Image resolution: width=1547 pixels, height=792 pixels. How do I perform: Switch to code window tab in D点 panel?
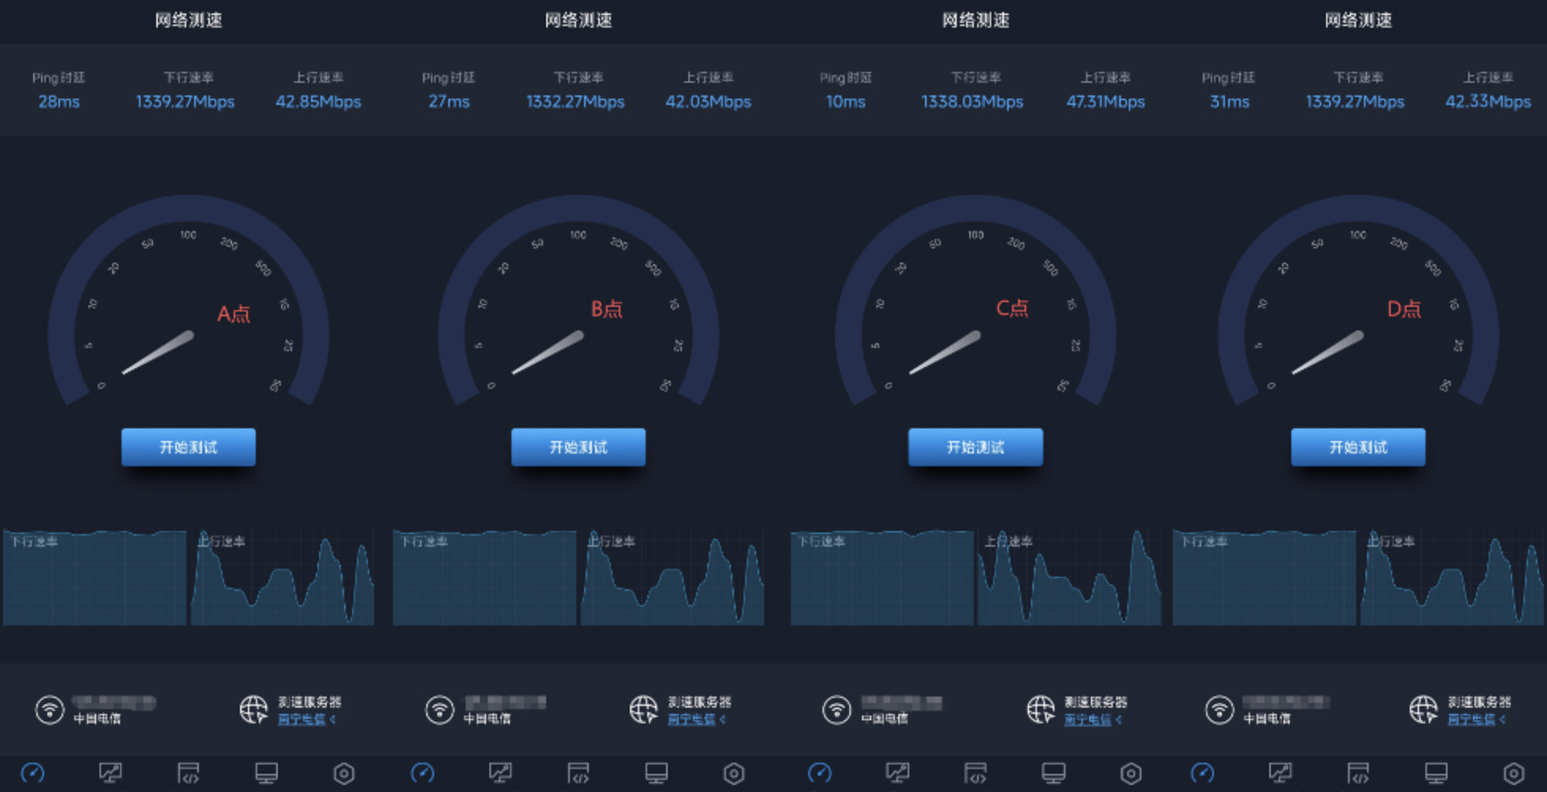coord(1358,773)
